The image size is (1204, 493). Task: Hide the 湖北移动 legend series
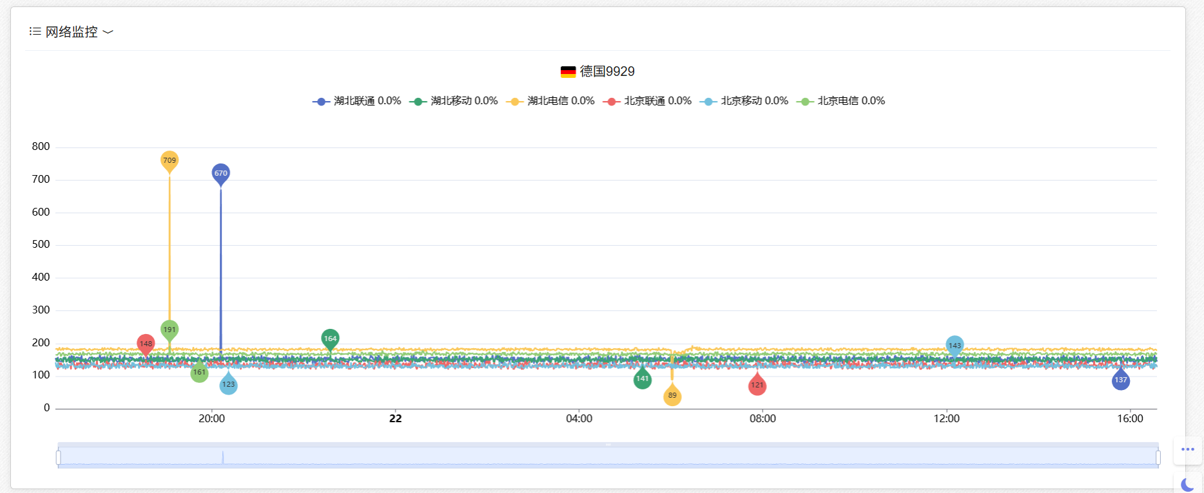pyautogui.click(x=454, y=101)
